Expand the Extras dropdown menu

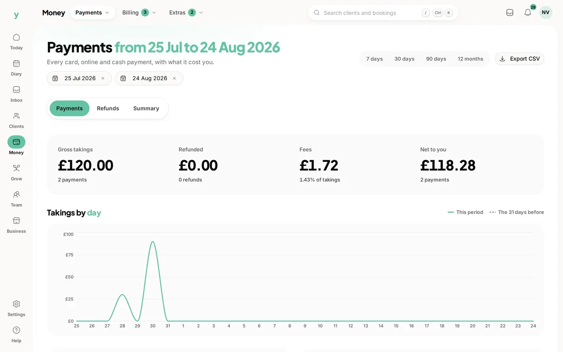186,13
